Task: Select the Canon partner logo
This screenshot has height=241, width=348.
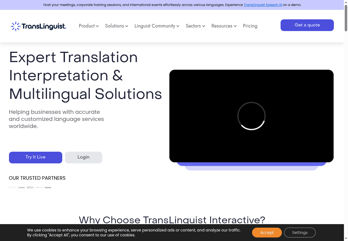Action: pyautogui.click(x=21, y=187)
